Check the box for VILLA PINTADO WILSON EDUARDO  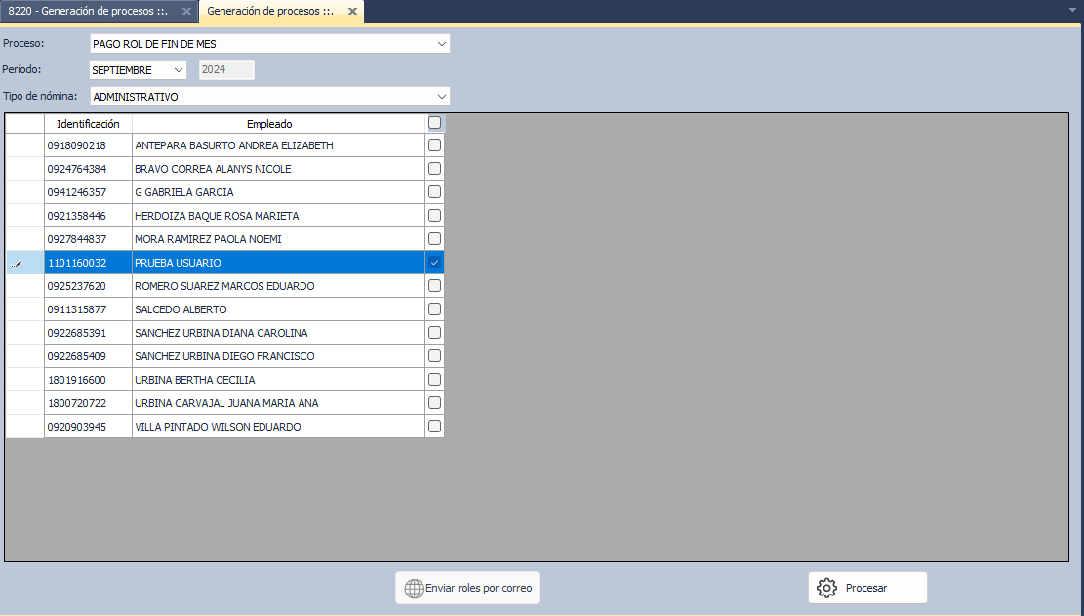point(435,427)
